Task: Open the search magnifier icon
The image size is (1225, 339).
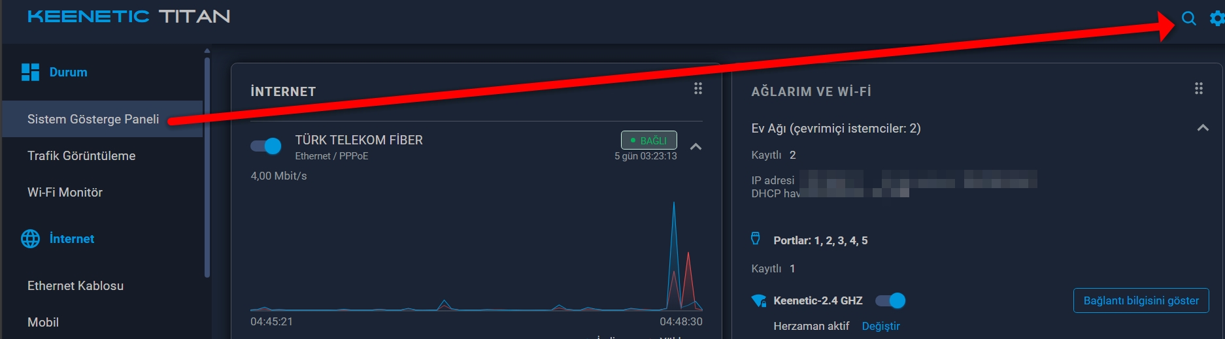Action: click(x=1188, y=19)
